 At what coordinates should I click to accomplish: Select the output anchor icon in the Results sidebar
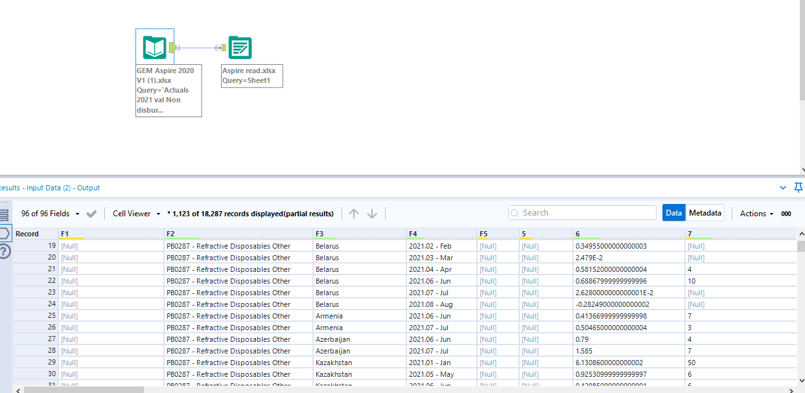point(5,233)
